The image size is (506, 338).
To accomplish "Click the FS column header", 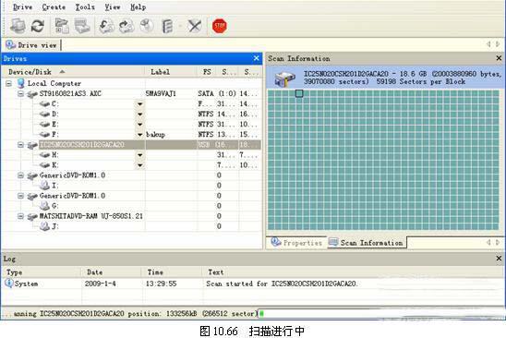I will [x=207, y=72].
